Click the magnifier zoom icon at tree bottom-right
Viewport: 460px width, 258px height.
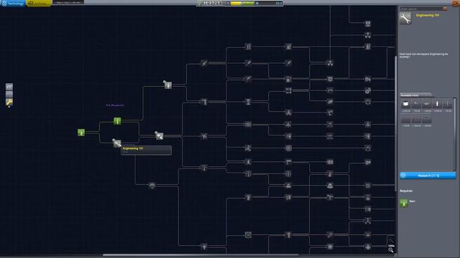391,250
